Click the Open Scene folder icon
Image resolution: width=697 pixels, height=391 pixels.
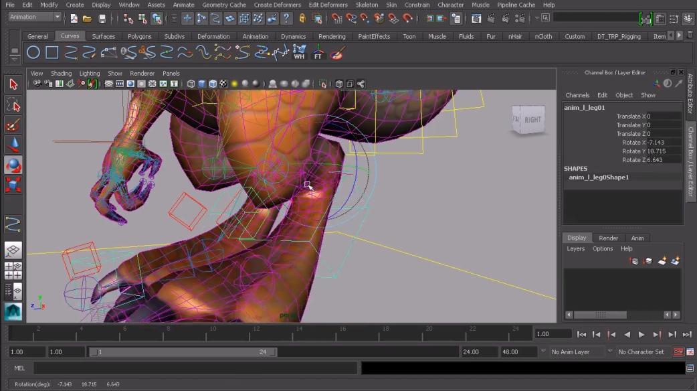pyautogui.click(x=87, y=18)
